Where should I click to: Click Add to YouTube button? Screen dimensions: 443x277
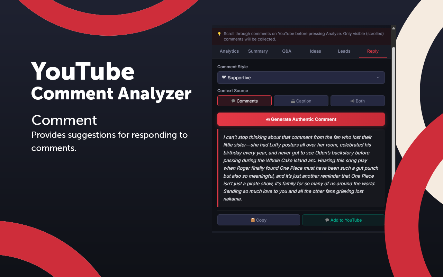click(343, 220)
